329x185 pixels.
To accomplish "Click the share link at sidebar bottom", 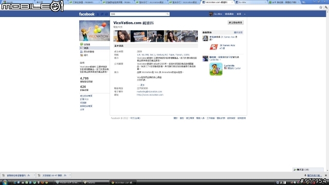I will tap(82, 109).
